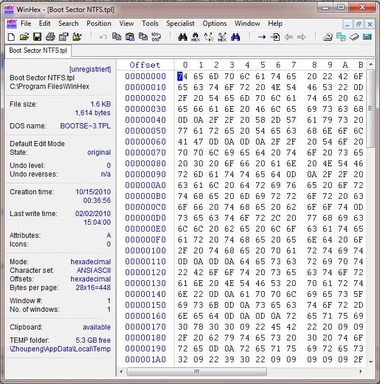Open the Specialist menu
The height and width of the screenshot is (384, 380).
click(x=180, y=23)
